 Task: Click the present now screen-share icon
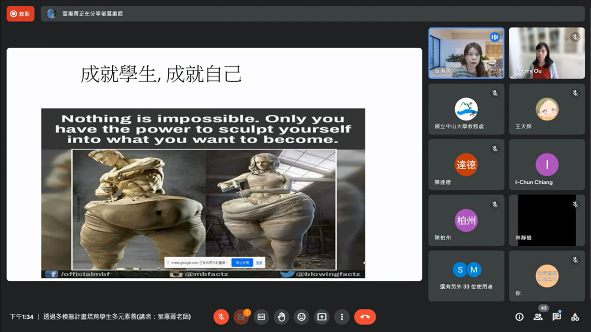tap(322, 317)
